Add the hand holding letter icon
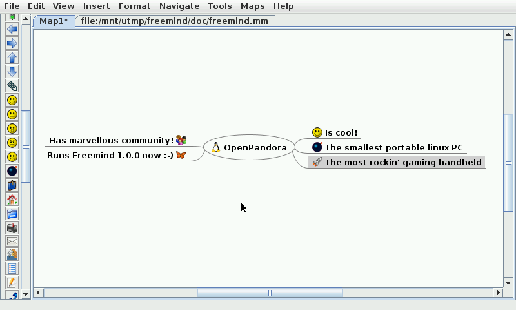The height and width of the screenshot is (310, 516). point(12,254)
